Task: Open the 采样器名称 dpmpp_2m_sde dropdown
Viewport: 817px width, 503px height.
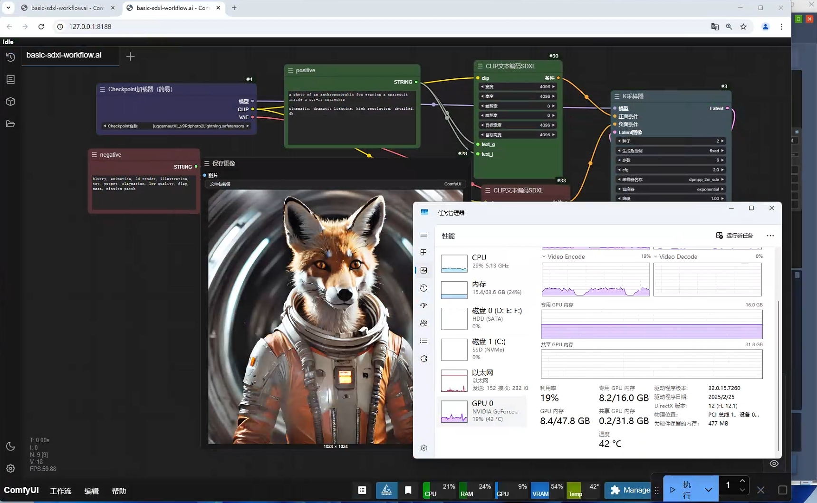Action: (x=671, y=180)
